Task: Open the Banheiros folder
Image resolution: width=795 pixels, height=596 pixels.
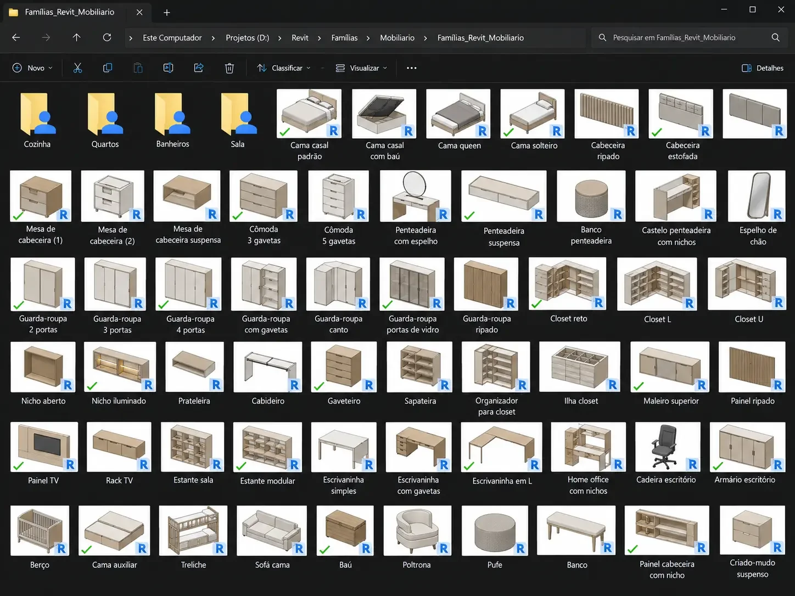Action: click(172, 120)
